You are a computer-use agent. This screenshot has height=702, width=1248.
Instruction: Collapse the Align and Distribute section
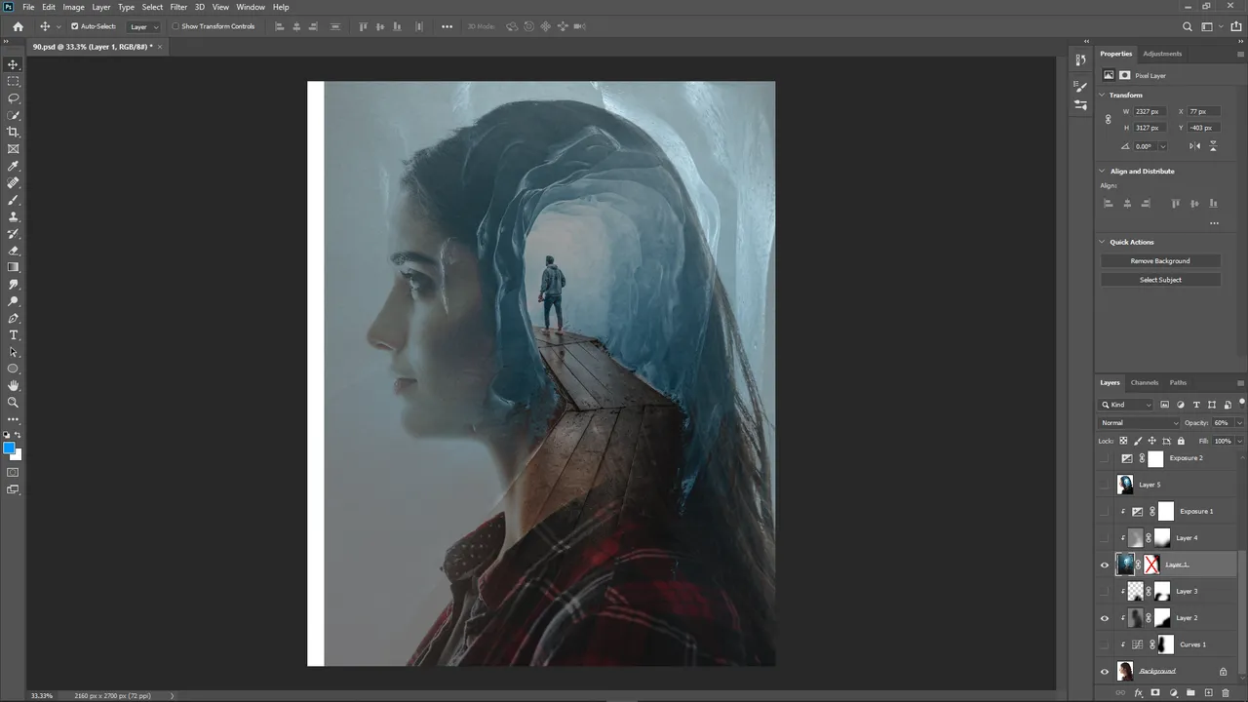[x=1103, y=171]
